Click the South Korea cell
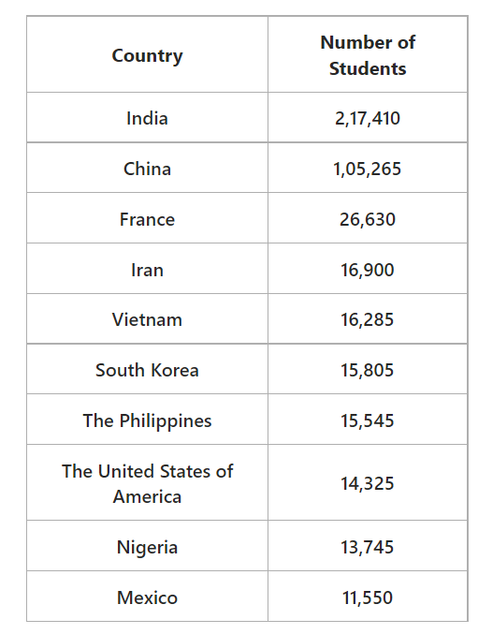Viewport: 478px width, 634px height. (x=147, y=370)
